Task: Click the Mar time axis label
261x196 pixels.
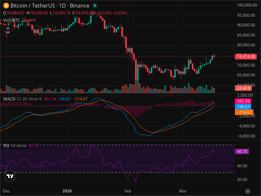Action: click(x=183, y=191)
